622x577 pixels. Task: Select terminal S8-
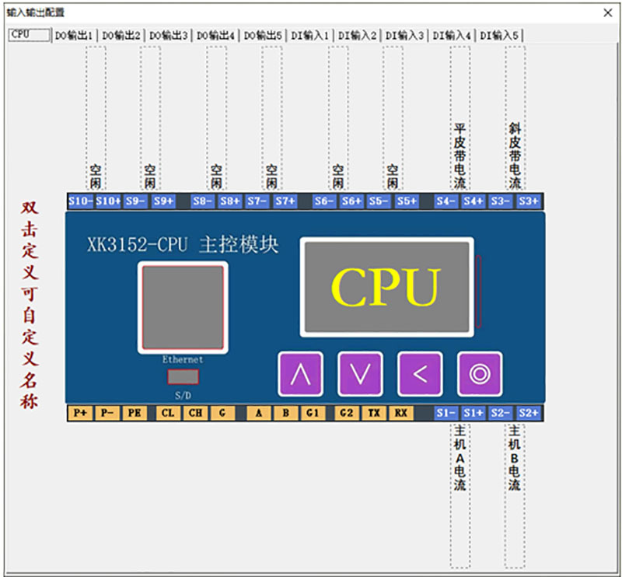[x=203, y=201]
